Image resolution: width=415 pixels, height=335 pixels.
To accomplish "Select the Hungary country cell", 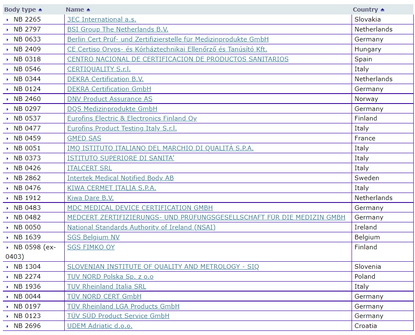I will [382, 49].
